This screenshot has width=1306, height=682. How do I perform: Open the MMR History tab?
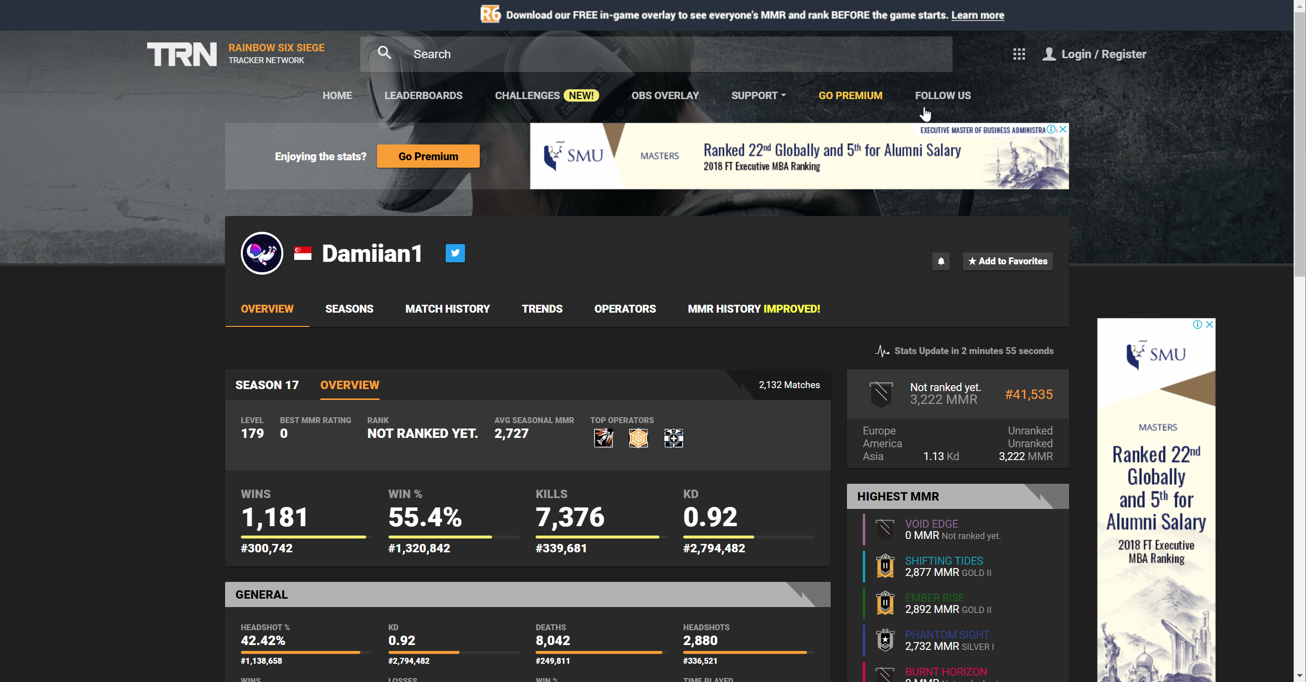[753, 309]
